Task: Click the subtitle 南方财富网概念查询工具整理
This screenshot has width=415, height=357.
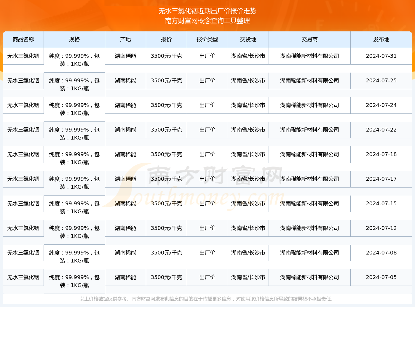Action: coord(207,21)
